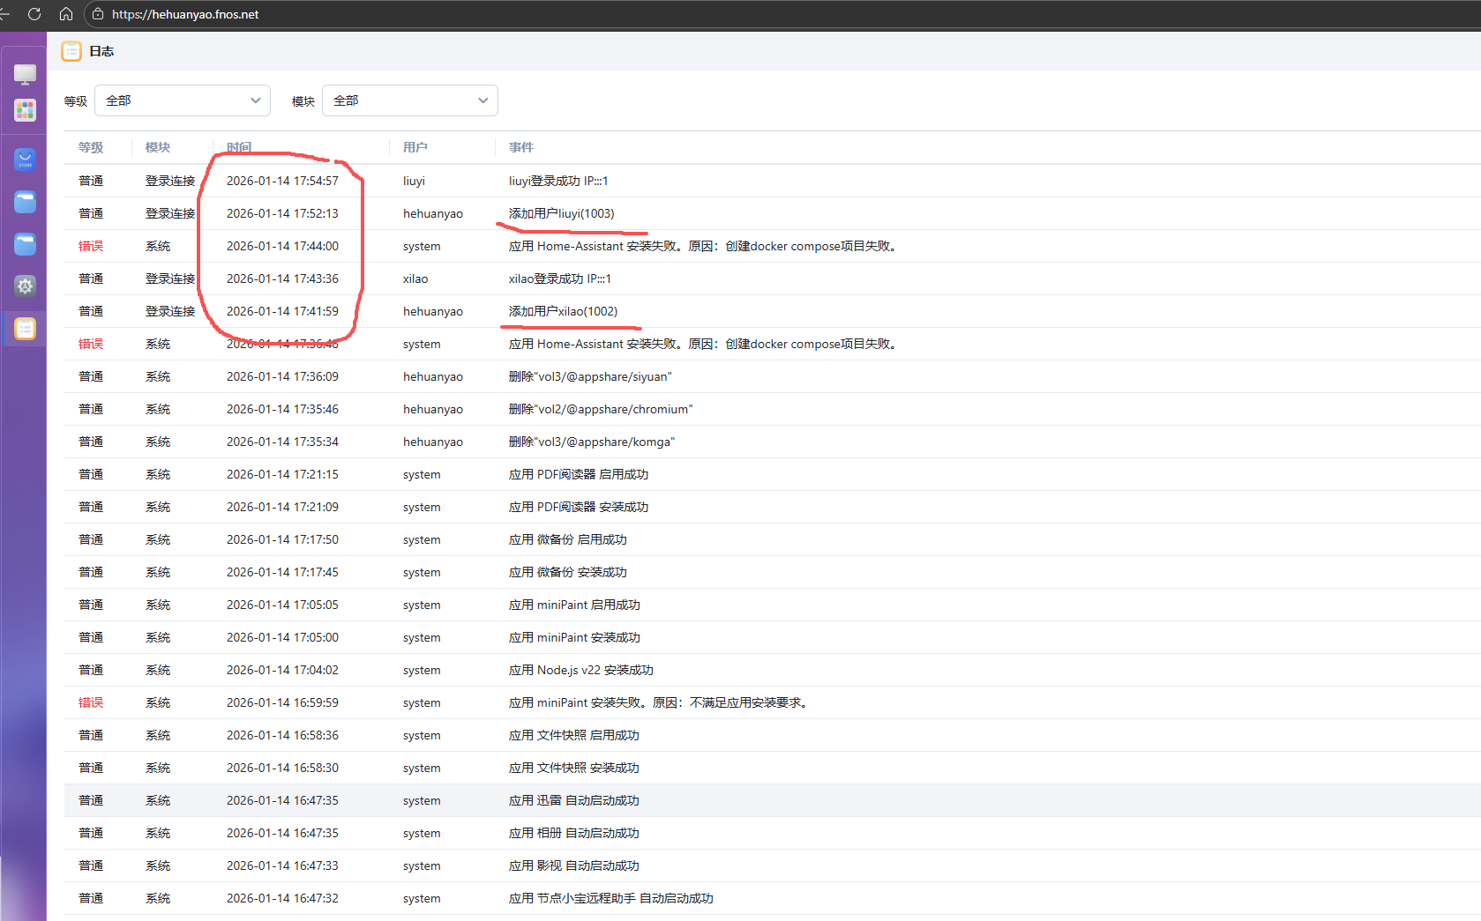1481x921 pixels.
Task: Open the colorful app launcher grid icon
Action: click(x=25, y=110)
